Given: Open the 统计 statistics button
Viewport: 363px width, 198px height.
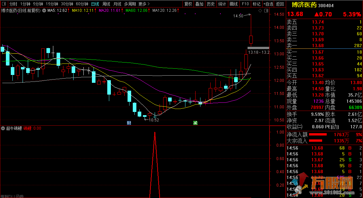Looking at the screenshot, I should (222, 4).
